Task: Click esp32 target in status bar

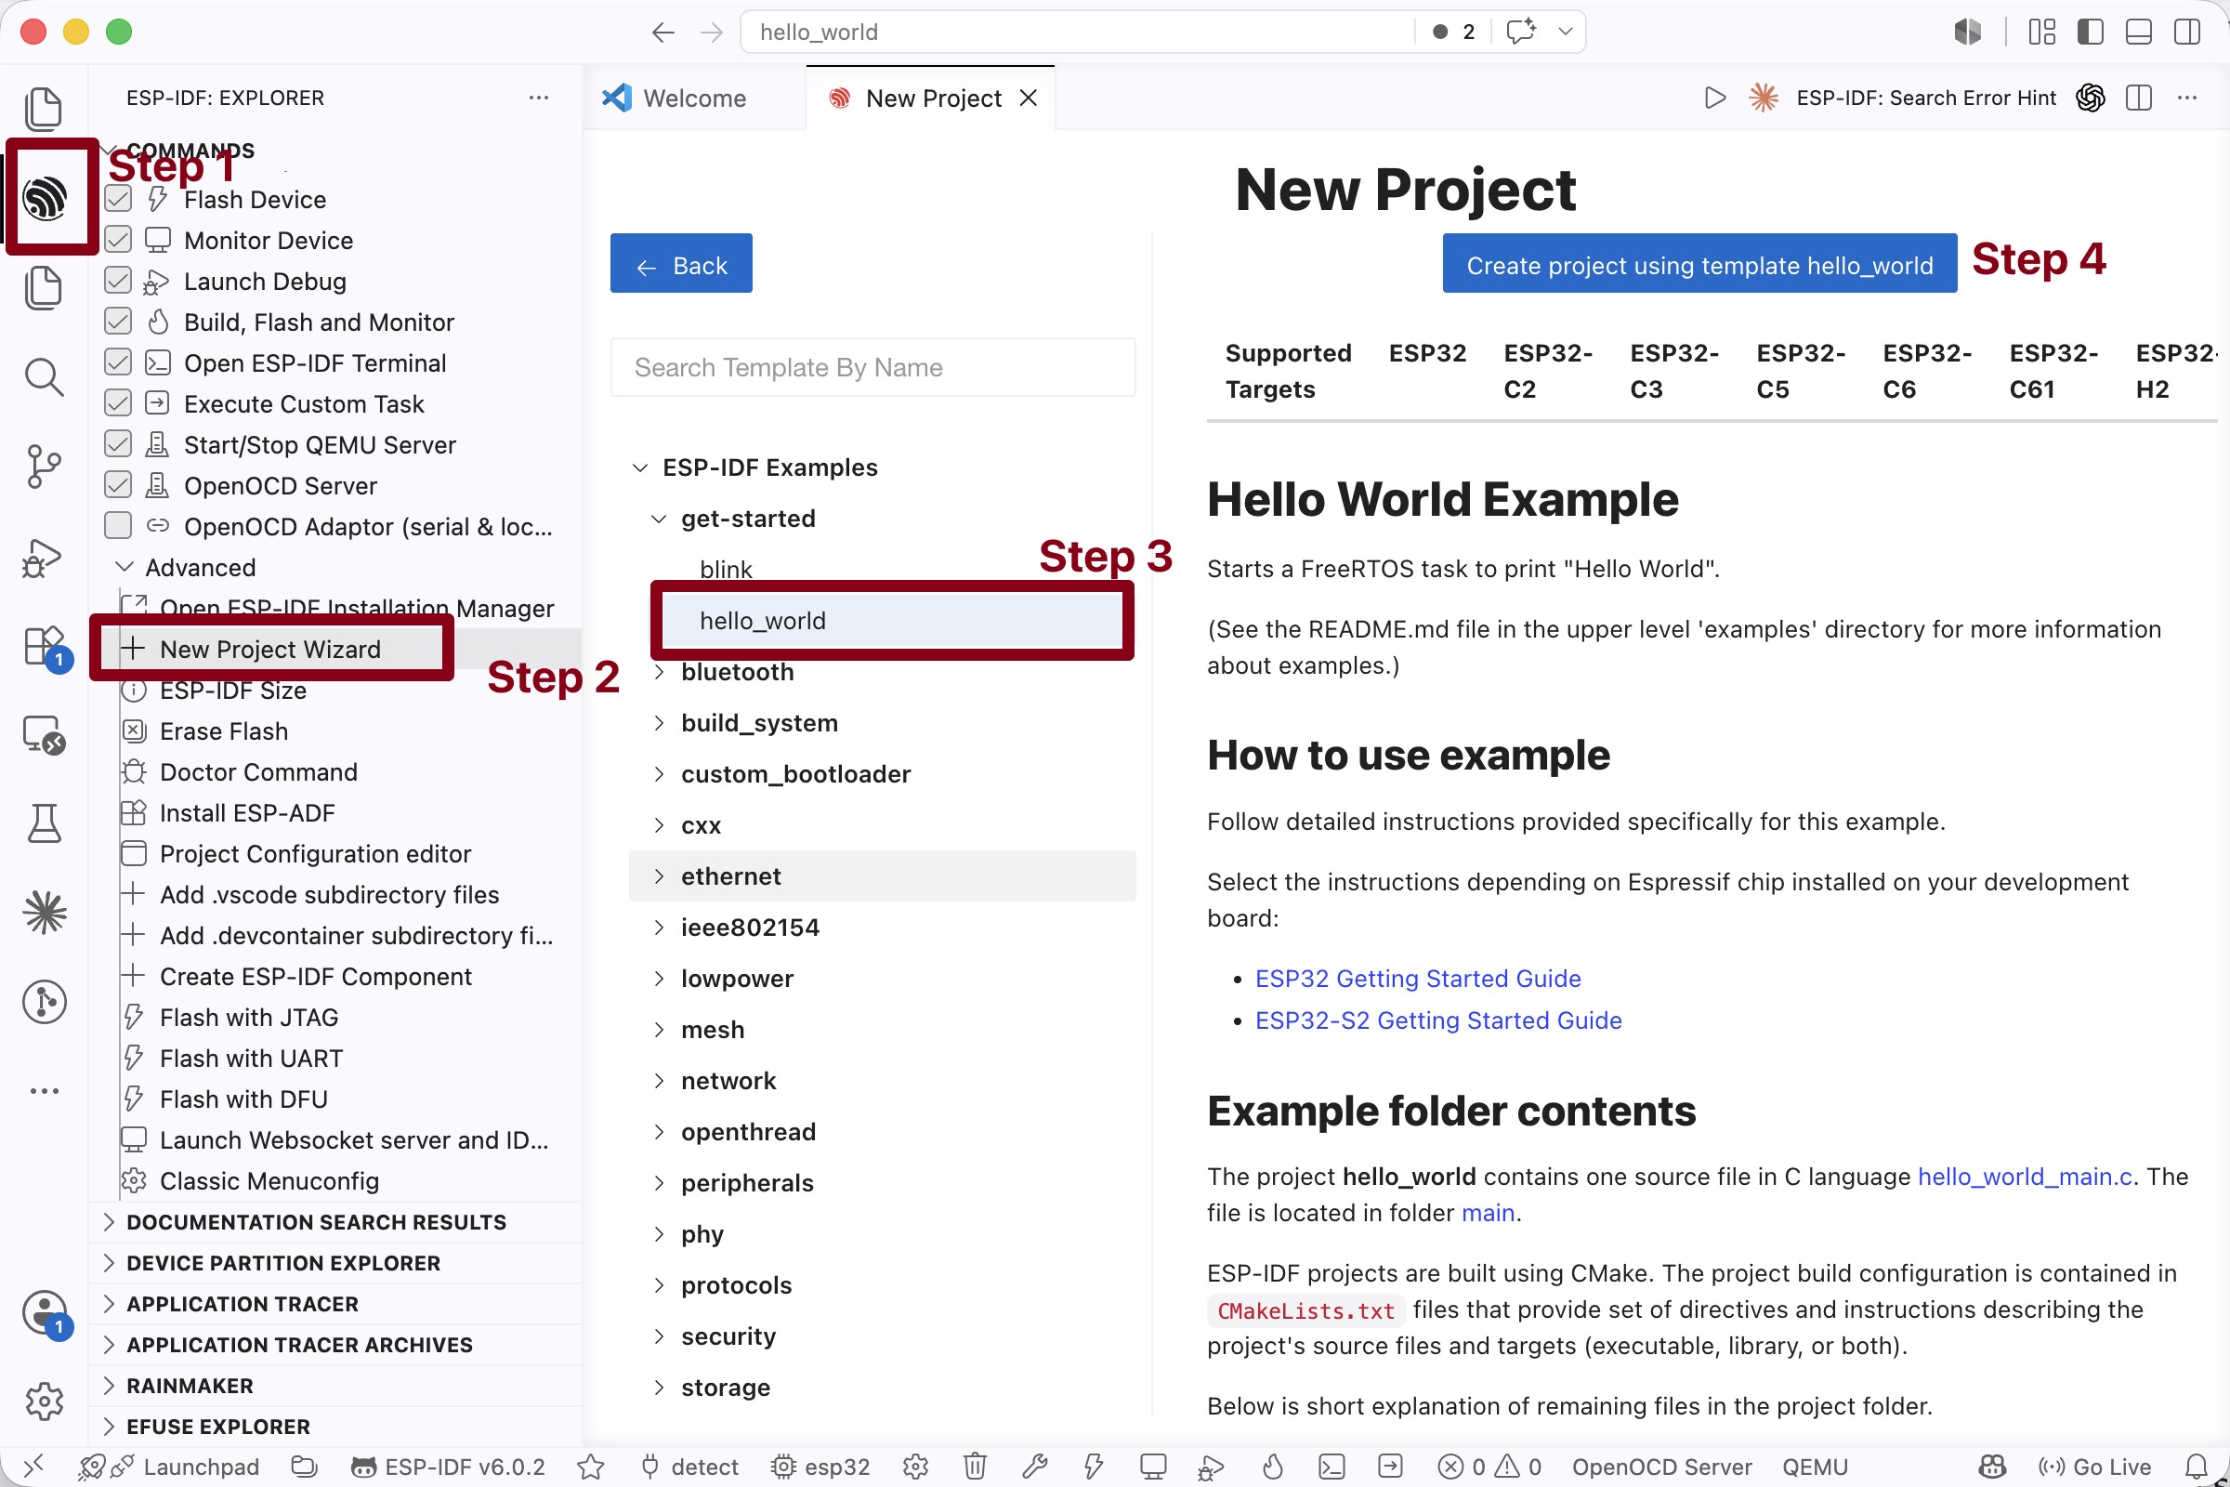Action: click(x=821, y=1467)
